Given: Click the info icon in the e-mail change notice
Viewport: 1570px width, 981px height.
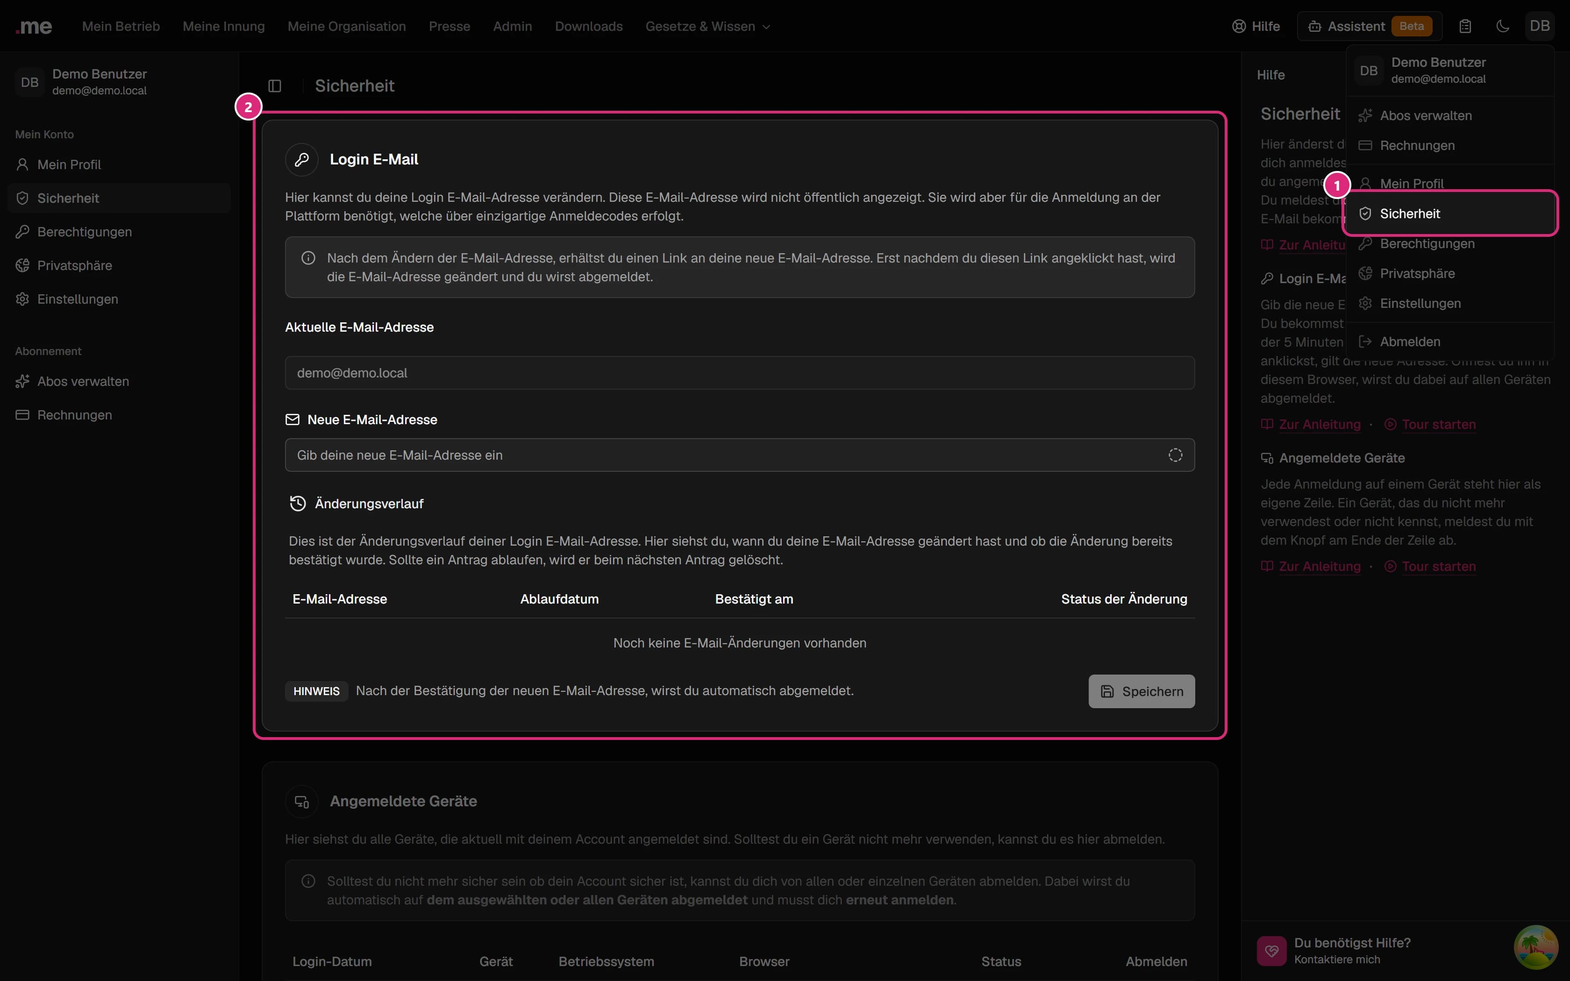Looking at the screenshot, I should (x=309, y=258).
